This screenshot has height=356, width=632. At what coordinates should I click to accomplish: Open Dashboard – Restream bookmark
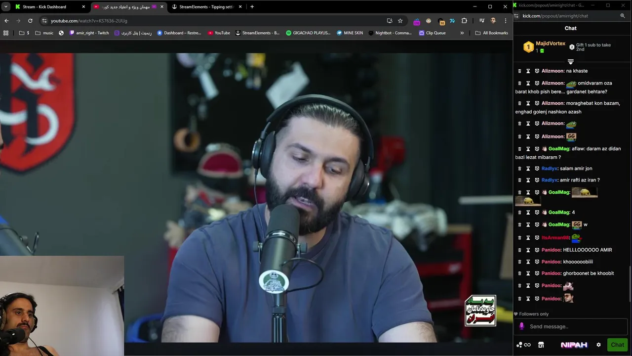coord(179,33)
